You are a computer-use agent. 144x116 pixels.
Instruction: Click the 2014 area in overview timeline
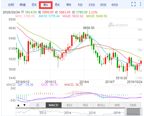67,113
